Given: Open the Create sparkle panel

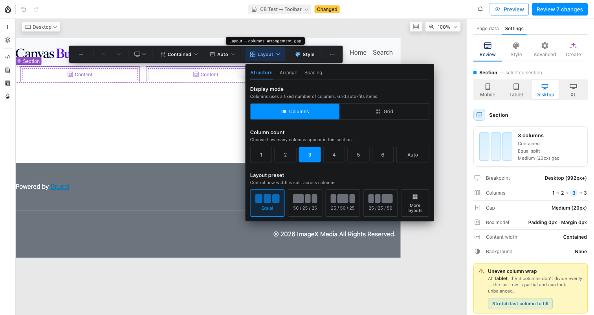Looking at the screenshot, I should (x=573, y=50).
